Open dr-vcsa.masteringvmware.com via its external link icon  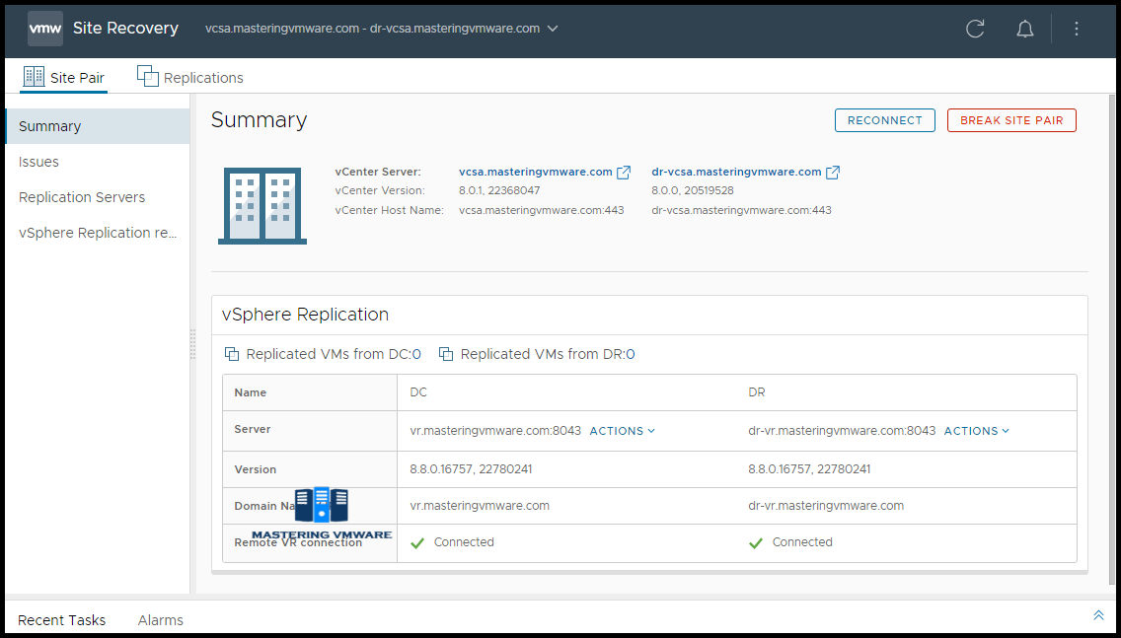[x=833, y=171]
